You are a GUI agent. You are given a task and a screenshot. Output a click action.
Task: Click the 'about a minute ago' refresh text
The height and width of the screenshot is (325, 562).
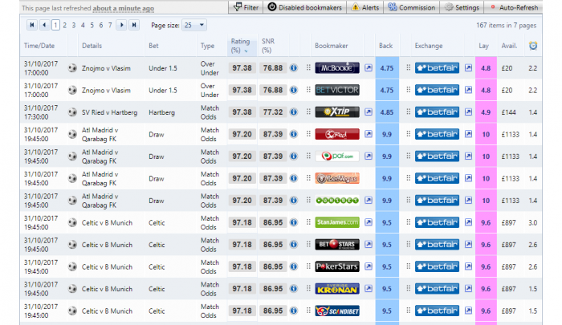124,8
